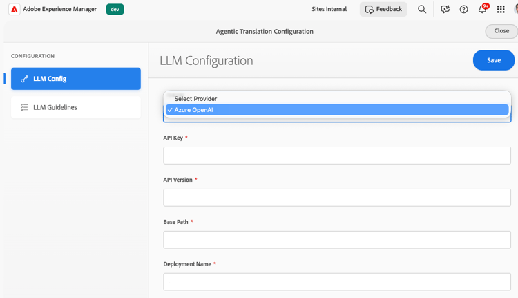518x298 pixels.
Task: Choose the Azure OpenAI option
Action: tap(337, 110)
